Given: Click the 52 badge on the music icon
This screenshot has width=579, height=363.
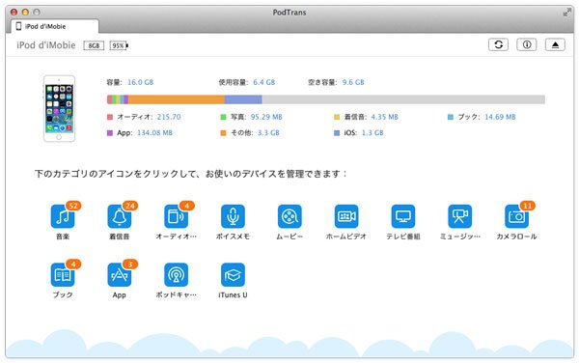Looking at the screenshot, I should click(x=73, y=206).
